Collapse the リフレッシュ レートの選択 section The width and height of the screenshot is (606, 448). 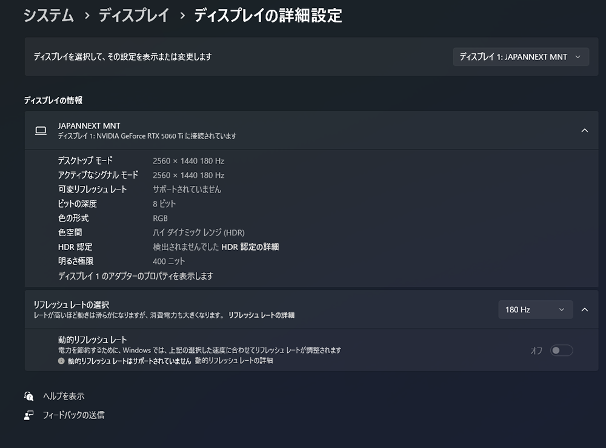click(x=584, y=309)
